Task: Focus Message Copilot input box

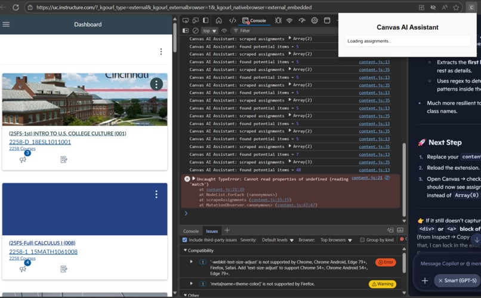Action: pyautogui.click(x=450, y=263)
